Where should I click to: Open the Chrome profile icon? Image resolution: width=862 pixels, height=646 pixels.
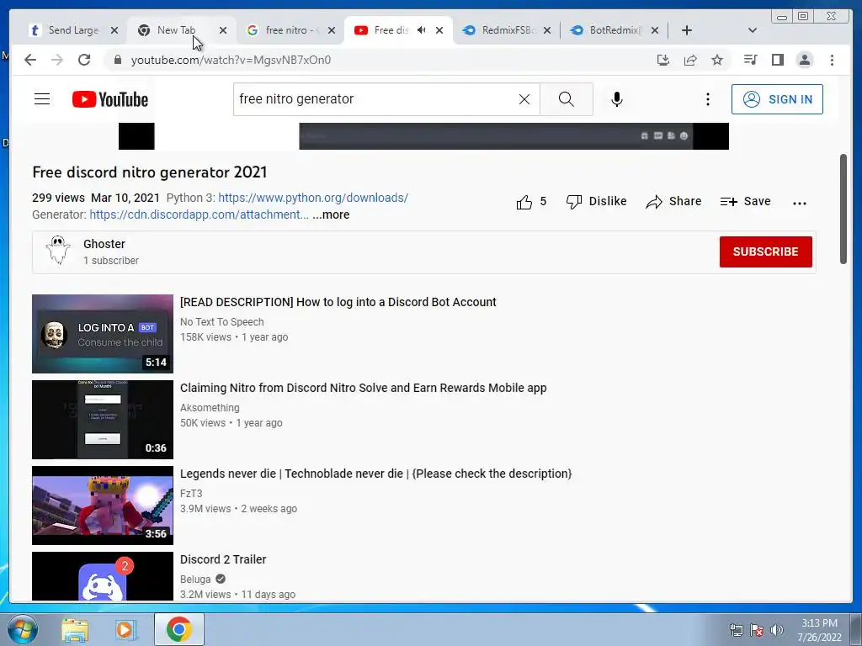(x=804, y=60)
